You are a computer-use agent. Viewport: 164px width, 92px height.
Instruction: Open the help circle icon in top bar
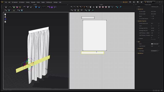point(138,2)
